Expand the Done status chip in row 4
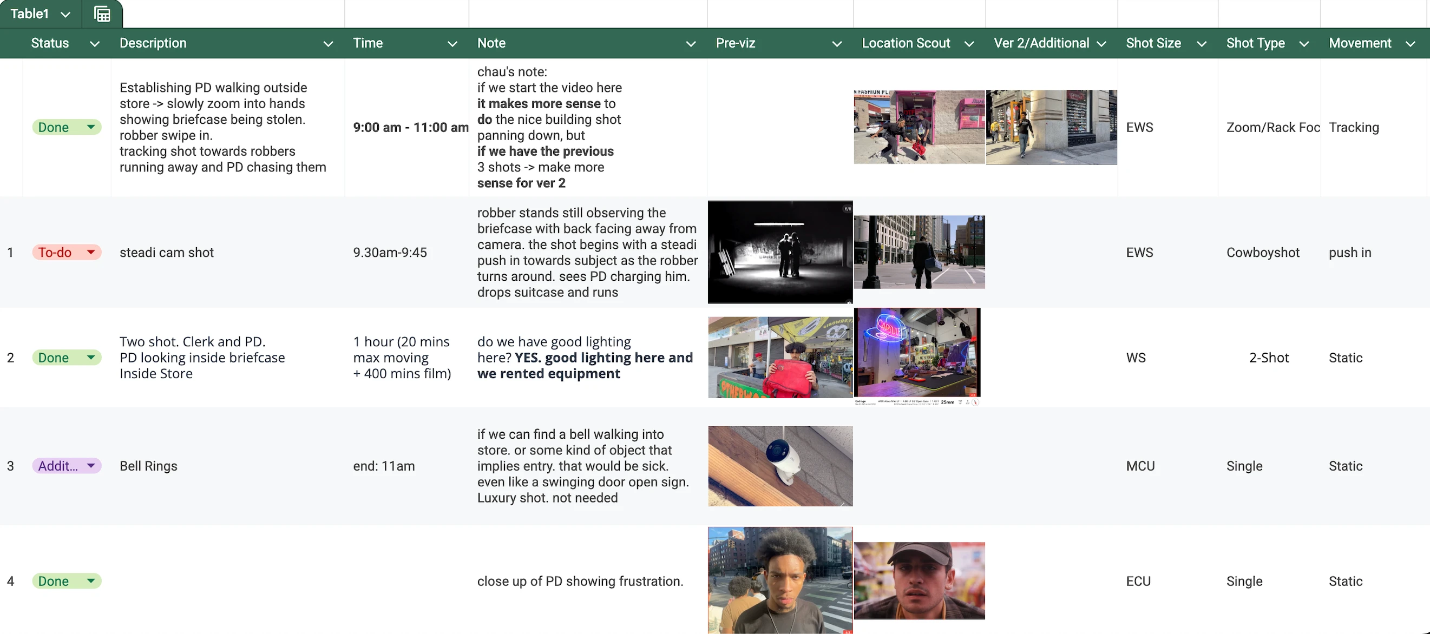This screenshot has height=634, width=1430. [91, 581]
